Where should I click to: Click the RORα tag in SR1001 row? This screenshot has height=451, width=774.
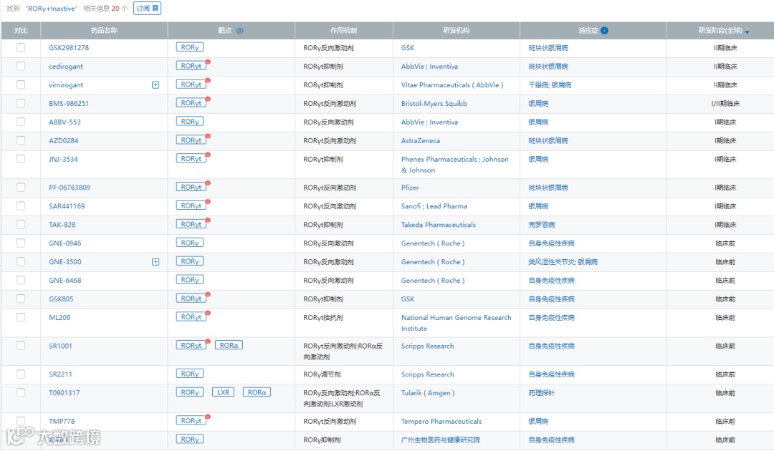tap(229, 346)
